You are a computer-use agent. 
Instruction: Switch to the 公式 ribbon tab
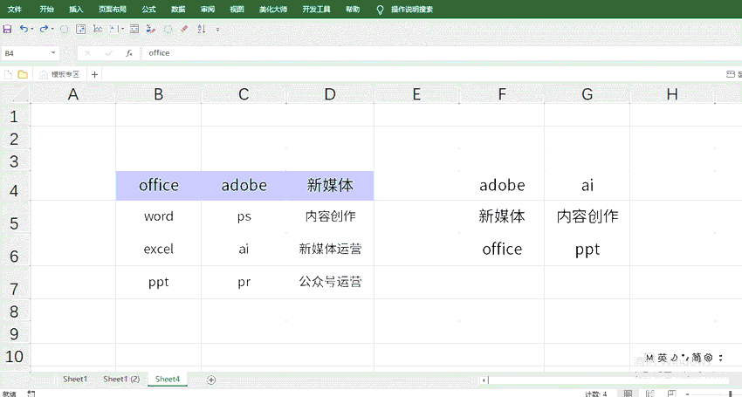pyautogui.click(x=148, y=9)
